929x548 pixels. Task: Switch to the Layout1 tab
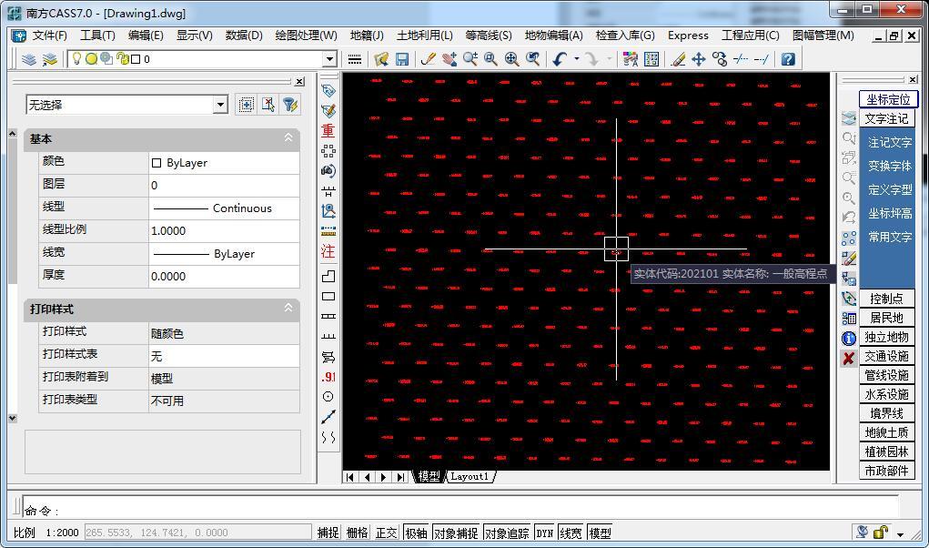(470, 476)
